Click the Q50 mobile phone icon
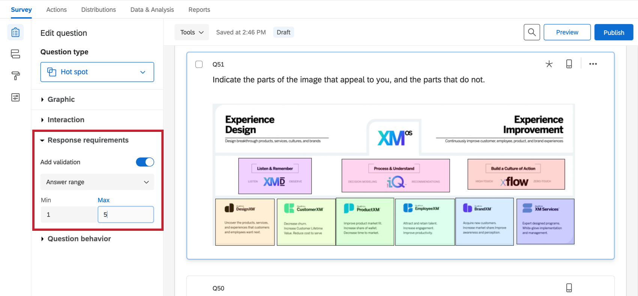The height and width of the screenshot is (296, 638). [x=569, y=288]
